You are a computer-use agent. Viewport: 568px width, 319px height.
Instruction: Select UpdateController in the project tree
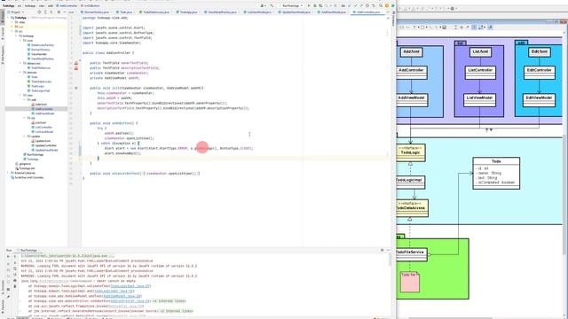45,145
